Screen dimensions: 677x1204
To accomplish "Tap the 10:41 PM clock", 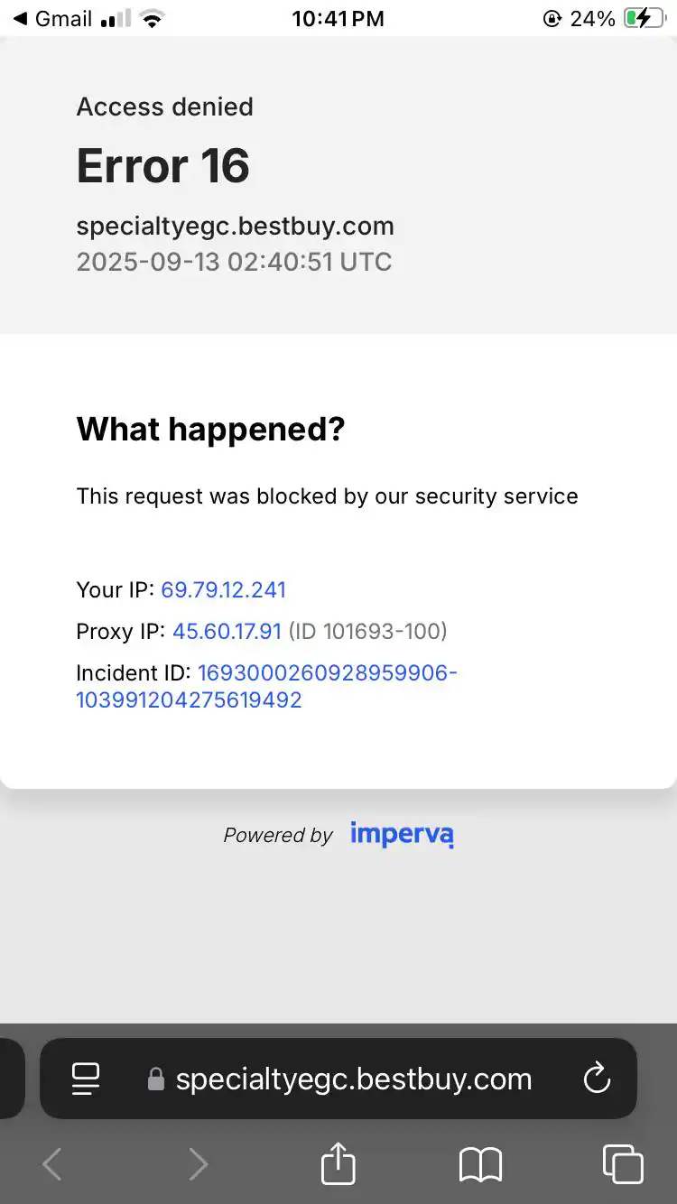I will [x=338, y=18].
